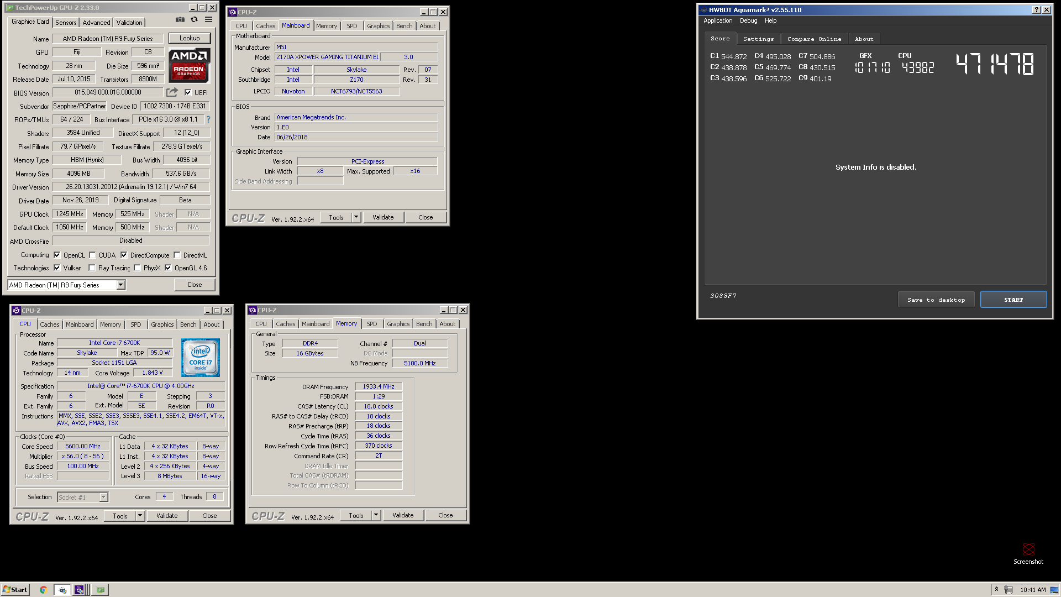Screen dimensions: 1061x597
Task: Select SPD tab in Mainboard CPU-Z window
Action: (x=351, y=26)
